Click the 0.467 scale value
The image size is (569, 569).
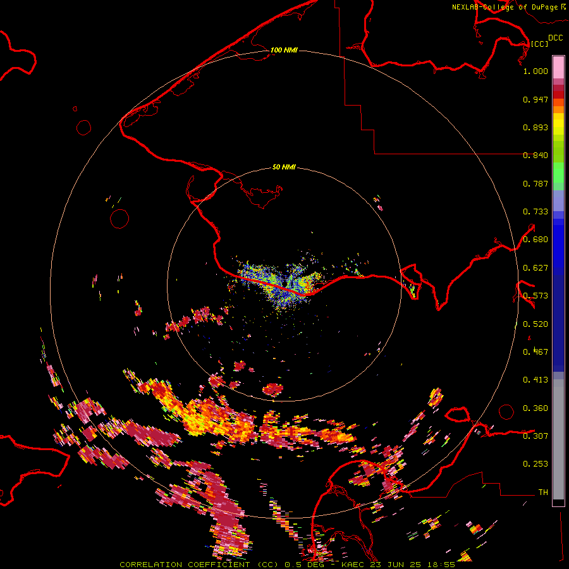535,352
